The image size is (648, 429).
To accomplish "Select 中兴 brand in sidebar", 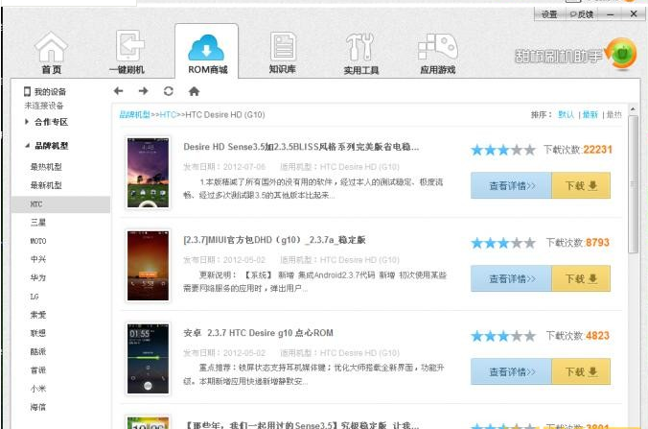I will click(x=38, y=259).
